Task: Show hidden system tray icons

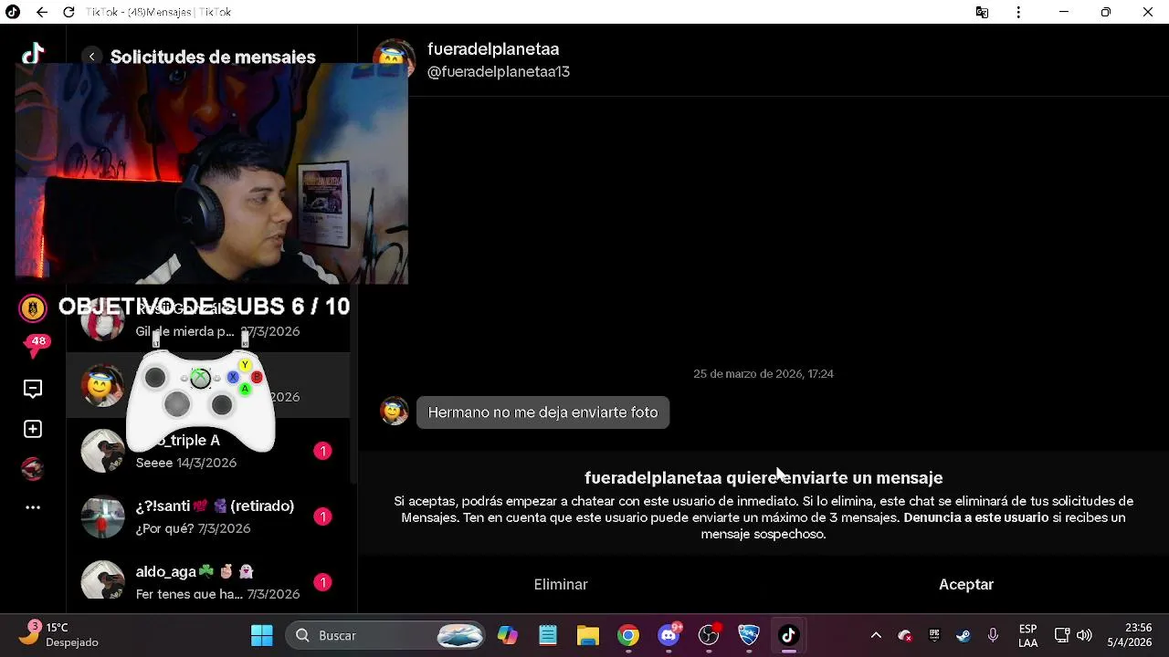Action: (x=876, y=635)
